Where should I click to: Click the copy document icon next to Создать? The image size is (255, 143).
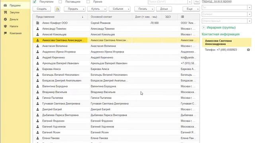(x=57, y=9)
